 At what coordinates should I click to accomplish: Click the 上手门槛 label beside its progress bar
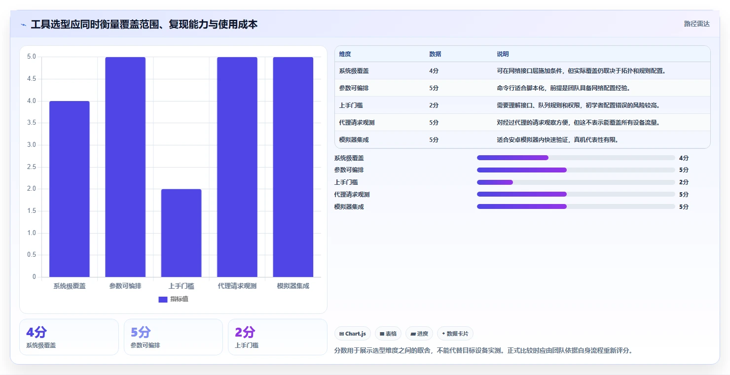coord(346,182)
